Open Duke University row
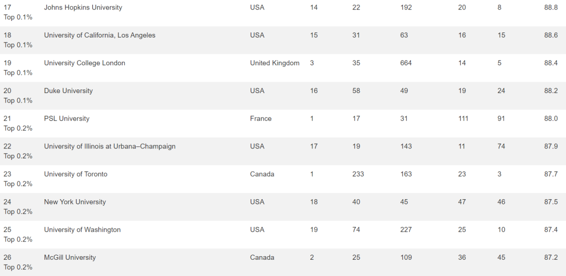566x276 pixels. 283,96
